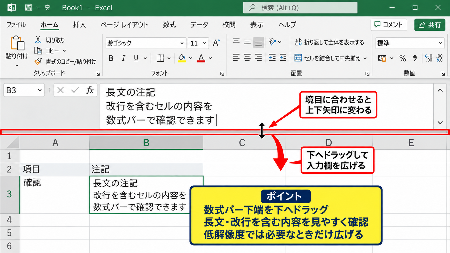This screenshot has height=253, width=450.
Task: Click the increase decimal places icon
Action: pos(428,58)
